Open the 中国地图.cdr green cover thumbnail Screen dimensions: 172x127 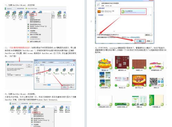pos(156,100)
